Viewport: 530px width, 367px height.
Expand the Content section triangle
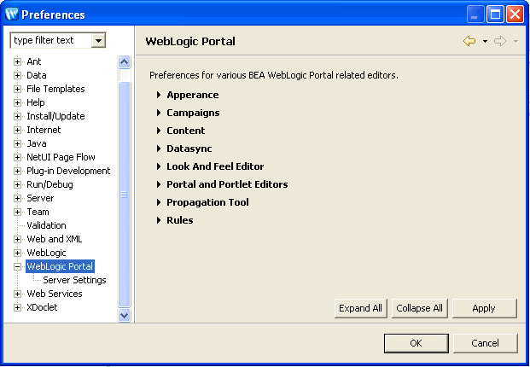pos(159,131)
